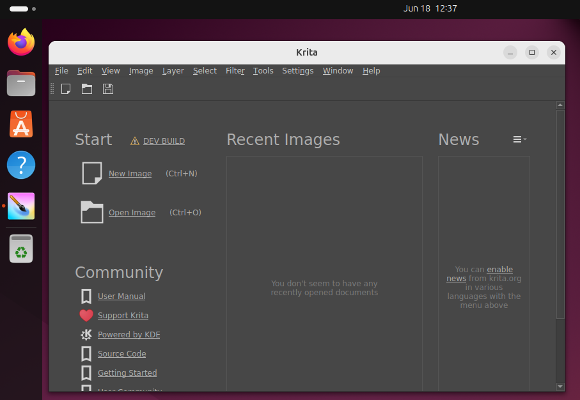The width and height of the screenshot is (580, 400).
Task: Open the Filter menu
Action: pos(235,71)
